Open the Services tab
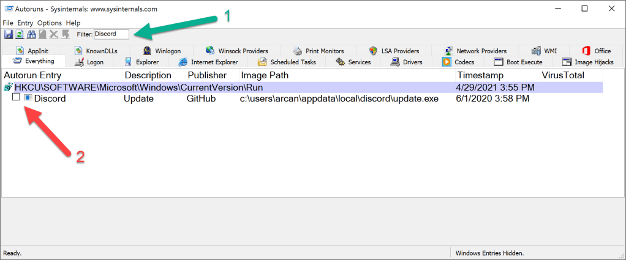626x260 pixels. click(x=353, y=62)
